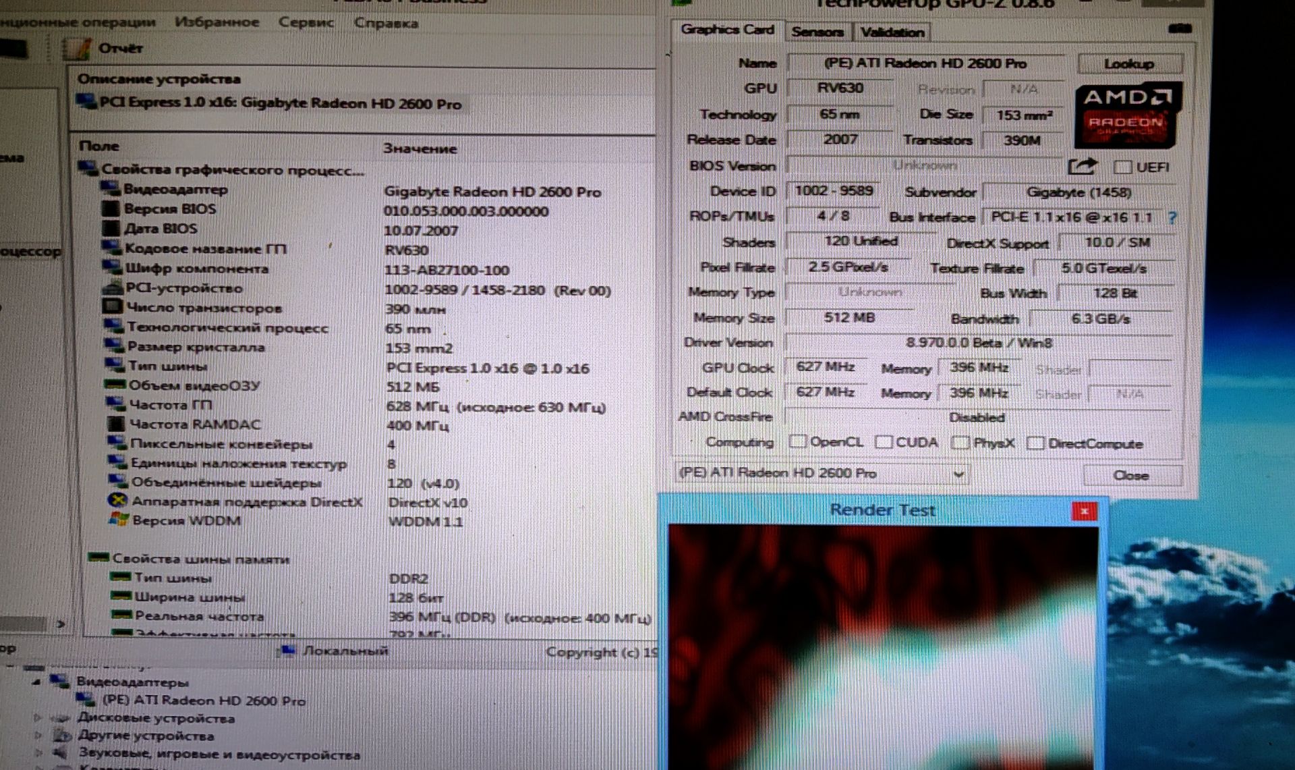Click the Версия WDDM Windows flag icon
The image size is (1295, 770).
tap(119, 520)
